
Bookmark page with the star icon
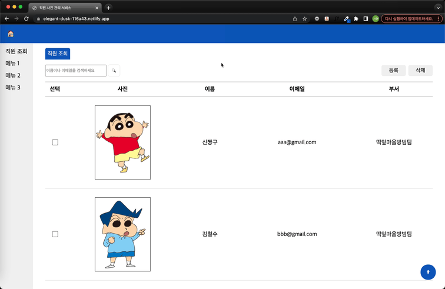pos(304,19)
